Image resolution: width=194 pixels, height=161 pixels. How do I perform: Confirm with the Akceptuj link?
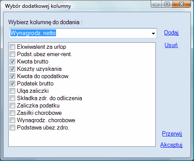[x=171, y=145]
